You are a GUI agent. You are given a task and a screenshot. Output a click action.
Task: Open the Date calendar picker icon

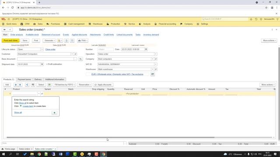click(146, 49)
